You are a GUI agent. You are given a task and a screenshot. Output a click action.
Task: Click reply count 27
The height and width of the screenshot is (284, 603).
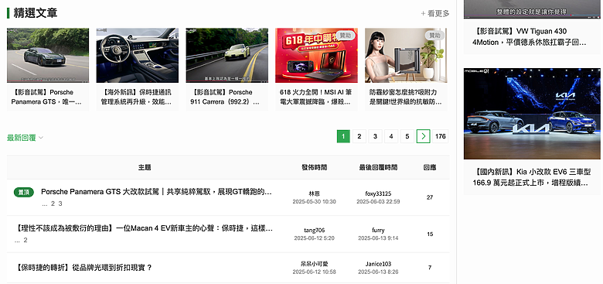click(x=430, y=197)
